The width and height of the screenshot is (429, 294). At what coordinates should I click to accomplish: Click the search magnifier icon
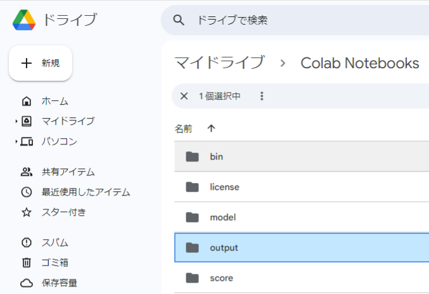(179, 20)
